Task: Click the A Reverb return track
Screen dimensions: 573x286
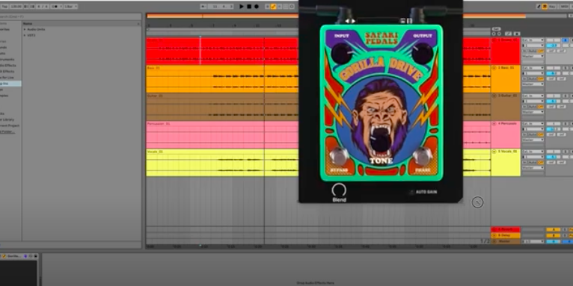Action: 505,229
